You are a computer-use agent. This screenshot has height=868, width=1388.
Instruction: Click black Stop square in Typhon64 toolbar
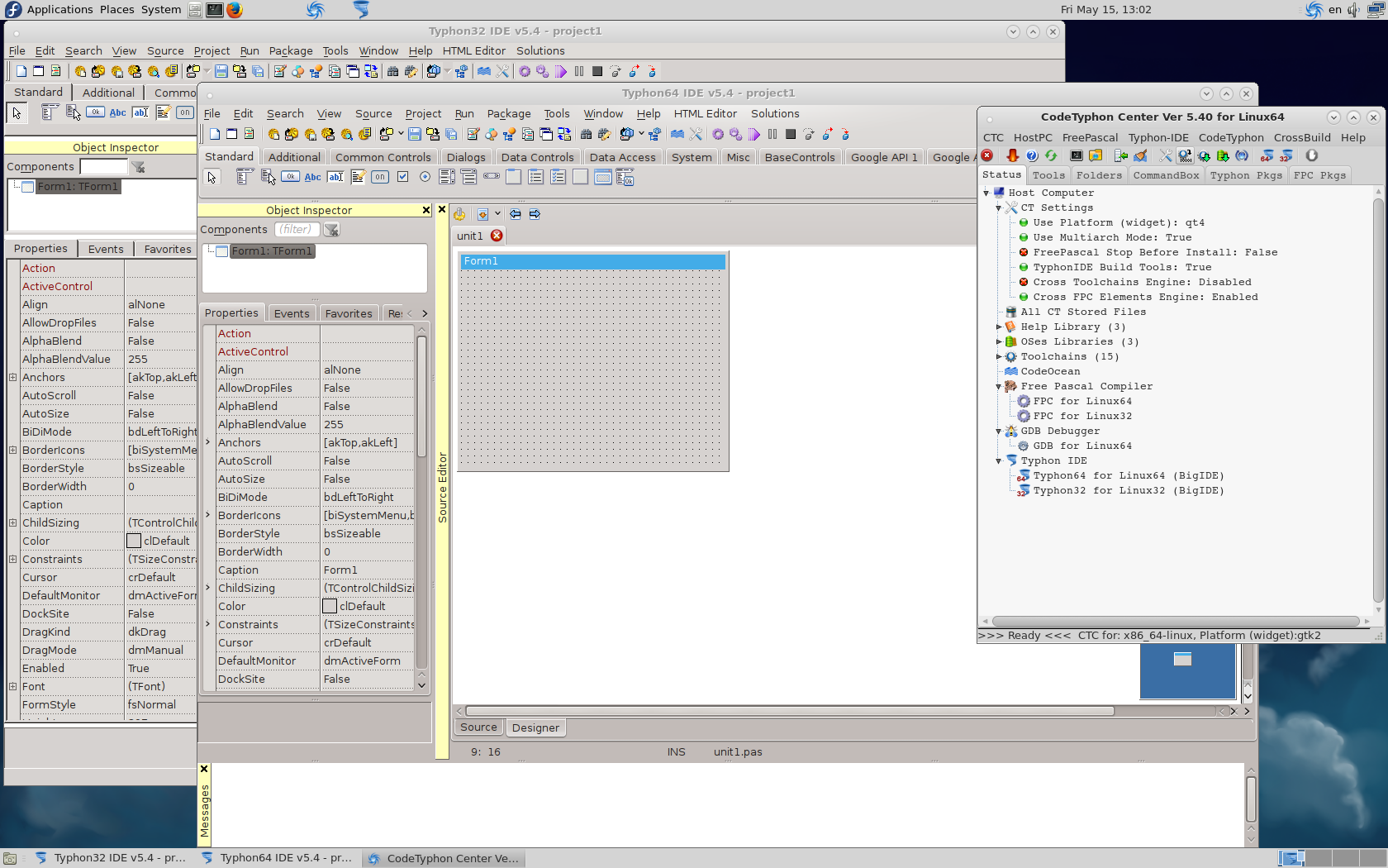click(x=791, y=134)
